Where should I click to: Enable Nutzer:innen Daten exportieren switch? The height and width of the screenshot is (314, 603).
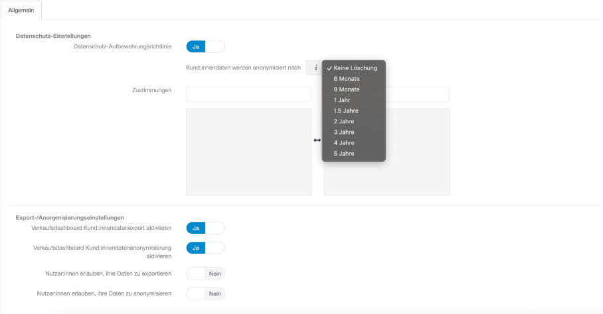pyautogui.click(x=205, y=274)
